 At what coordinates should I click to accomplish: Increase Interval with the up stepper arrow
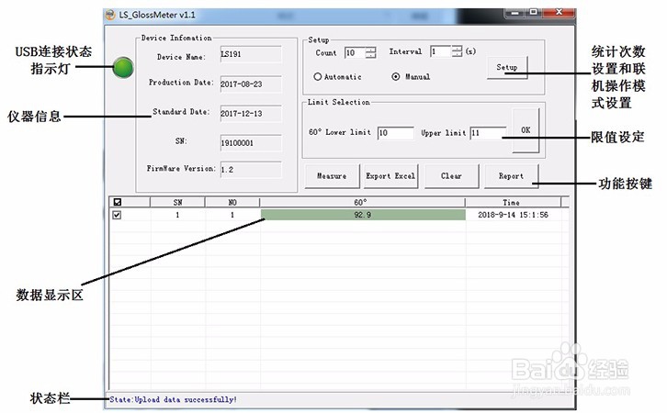tap(457, 49)
